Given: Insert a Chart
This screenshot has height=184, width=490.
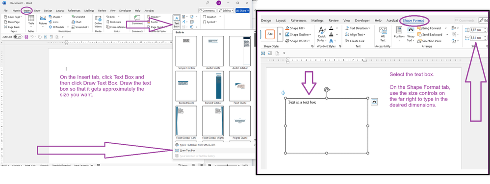Looking at the screenshot, I should tap(77, 22).
